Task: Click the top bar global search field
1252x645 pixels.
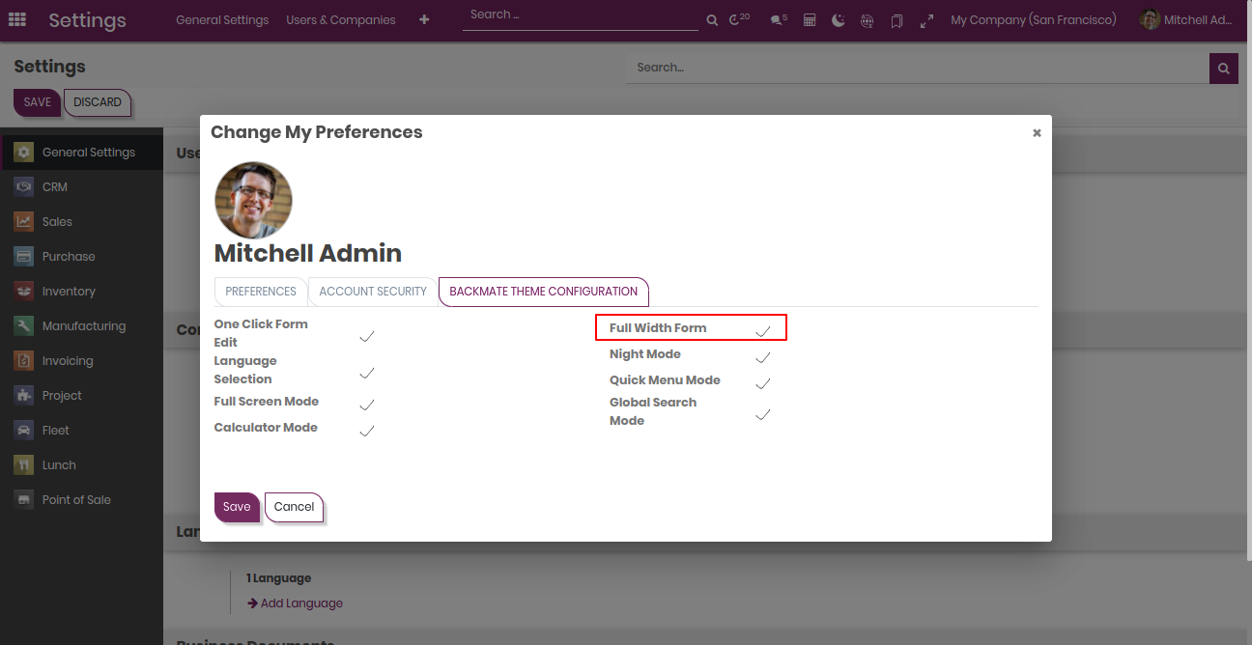Action: (x=580, y=16)
